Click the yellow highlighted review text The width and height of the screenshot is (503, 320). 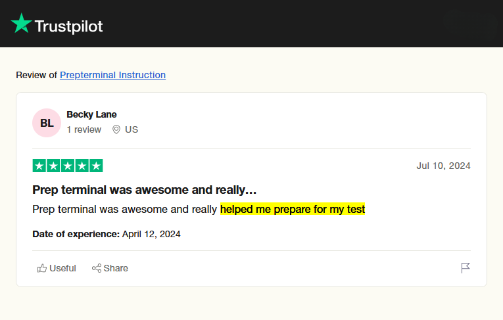(293, 210)
